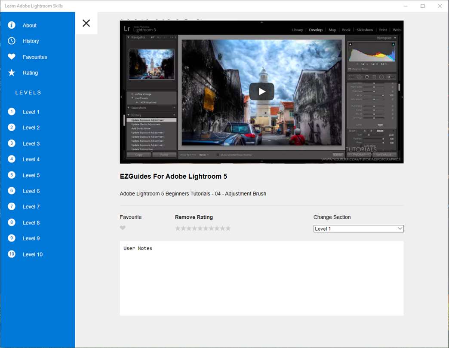Open Level 2 from the levels list
Image resolution: width=449 pixels, height=348 pixels.
tap(31, 128)
